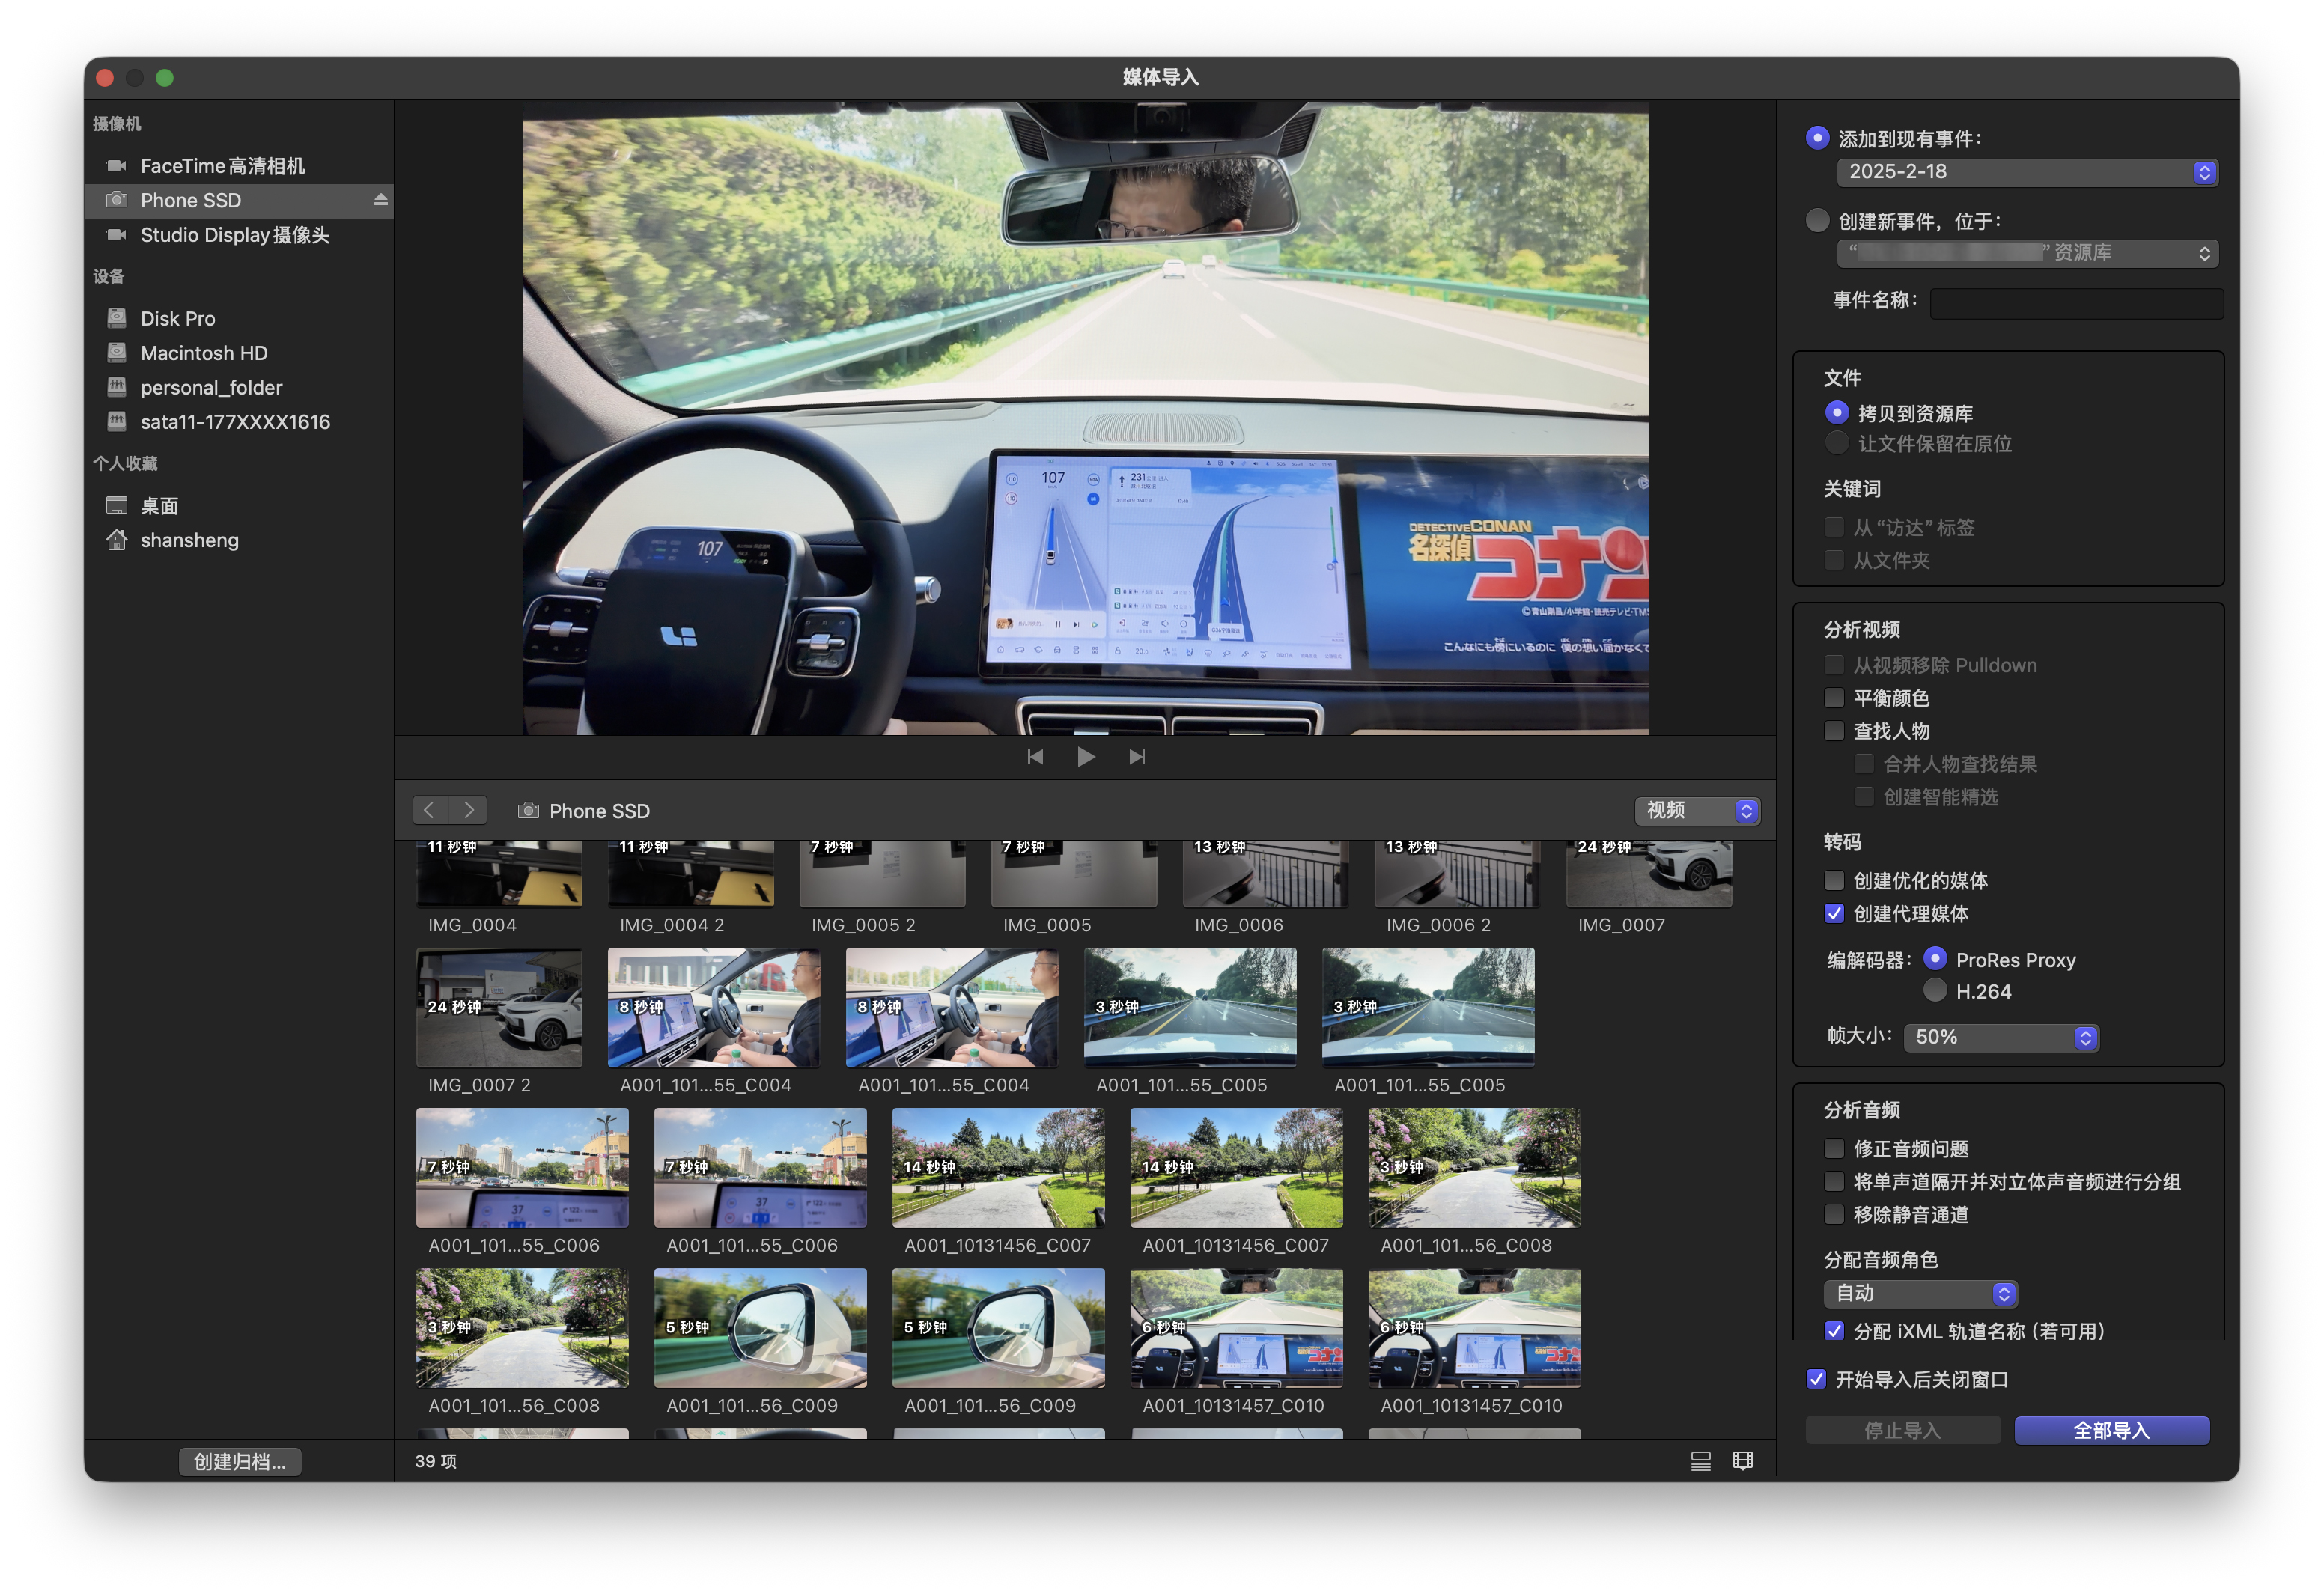Open the 视频 filter dropdown
Screen dimensions: 2324x1593
[1697, 810]
